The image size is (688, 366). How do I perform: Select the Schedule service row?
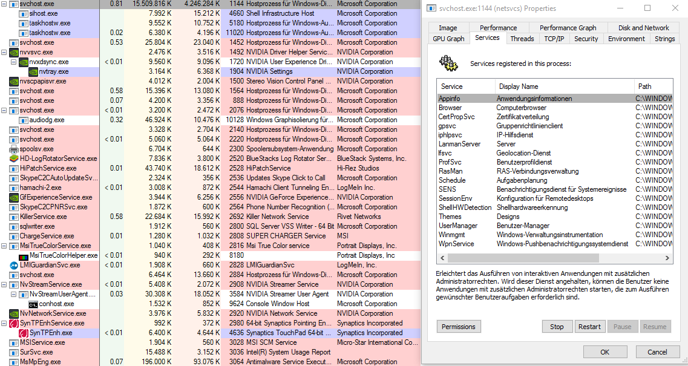tap(555, 180)
